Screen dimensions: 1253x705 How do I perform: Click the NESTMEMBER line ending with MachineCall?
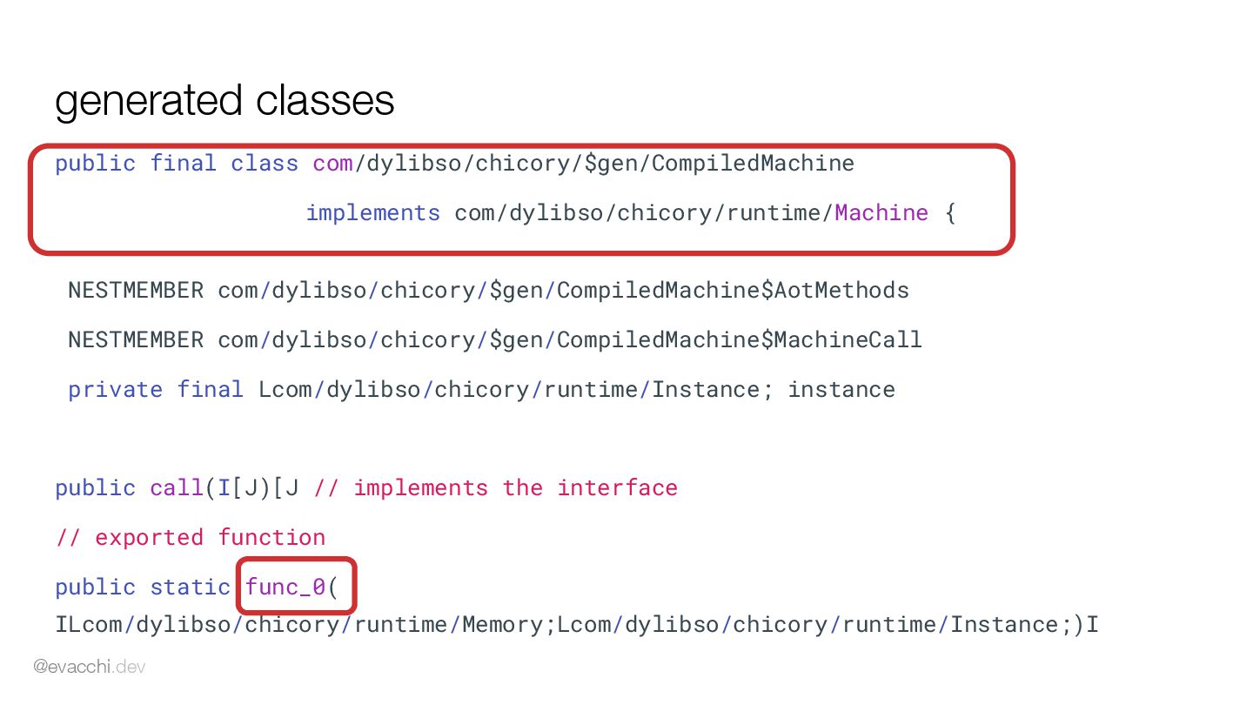[495, 340]
